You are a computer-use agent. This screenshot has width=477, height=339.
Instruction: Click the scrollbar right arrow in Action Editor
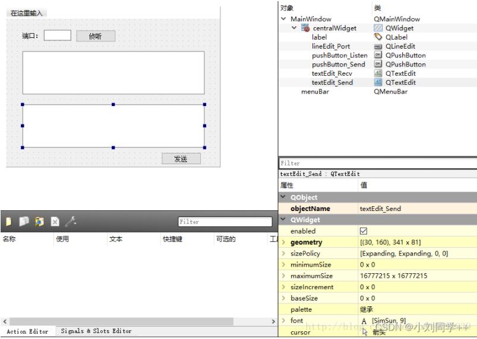[273, 321]
